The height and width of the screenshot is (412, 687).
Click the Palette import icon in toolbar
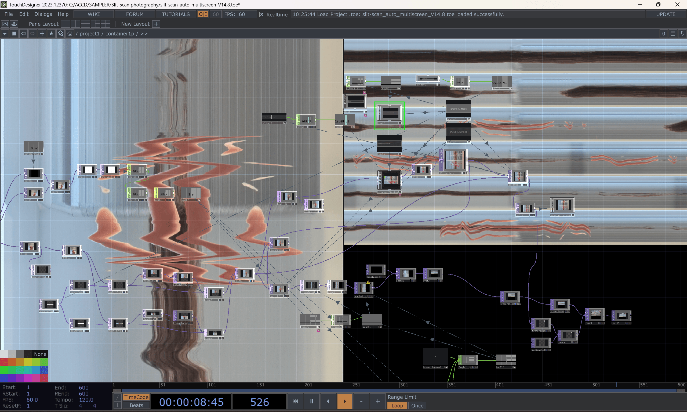pos(14,24)
